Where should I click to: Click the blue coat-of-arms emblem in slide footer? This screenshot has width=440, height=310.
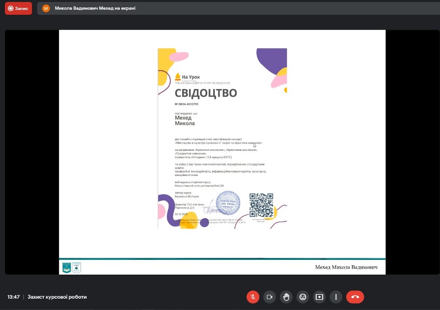point(66,268)
